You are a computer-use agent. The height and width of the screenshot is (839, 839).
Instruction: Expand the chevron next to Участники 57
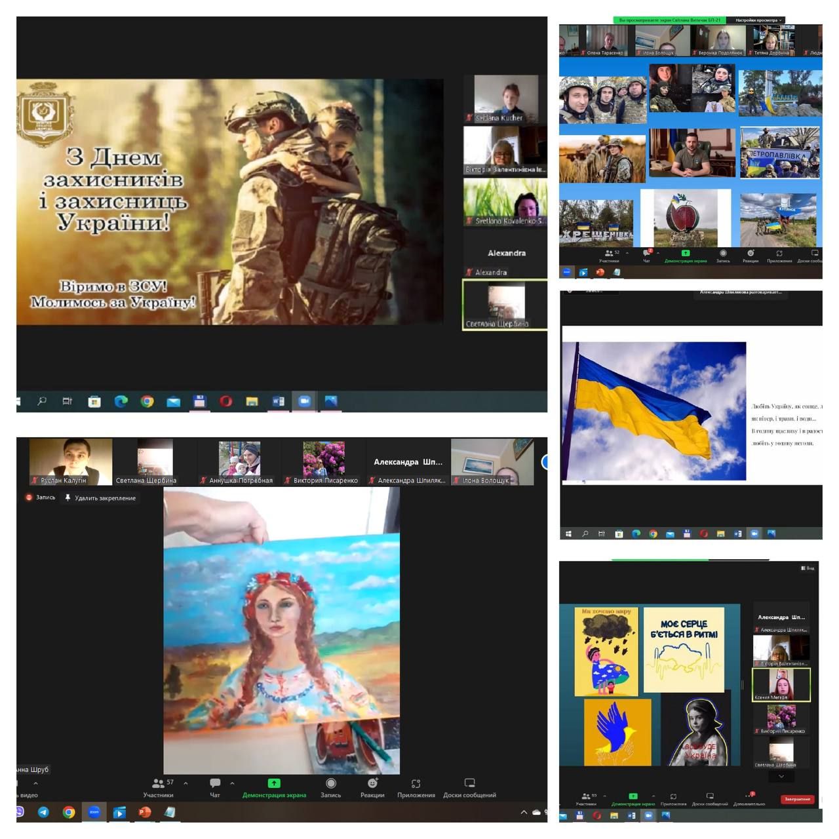click(x=185, y=783)
